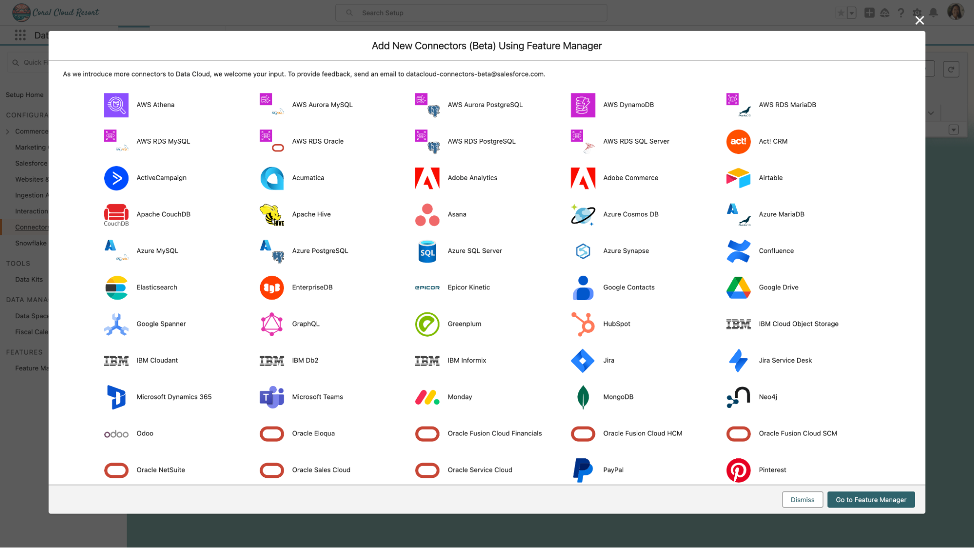Expand the Commerce tree item chevron
Image resolution: width=974 pixels, height=548 pixels.
pyautogui.click(x=7, y=132)
